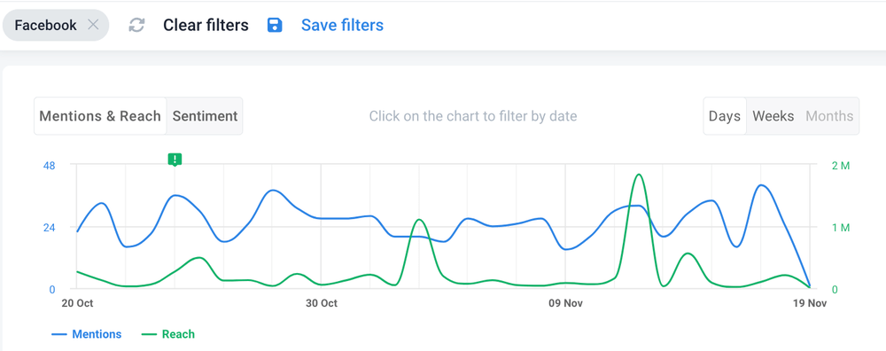The width and height of the screenshot is (886, 351).
Task: Remove the Facebook filter chip
Action: 93,25
